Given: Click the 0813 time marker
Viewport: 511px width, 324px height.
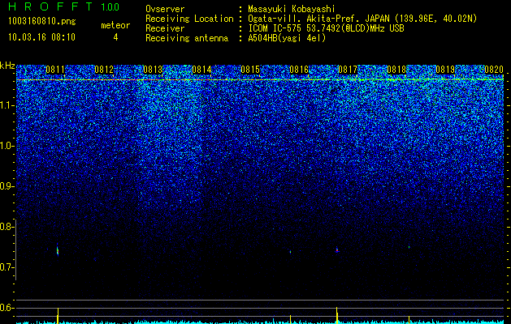Looking at the screenshot, I should (x=153, y=70).
